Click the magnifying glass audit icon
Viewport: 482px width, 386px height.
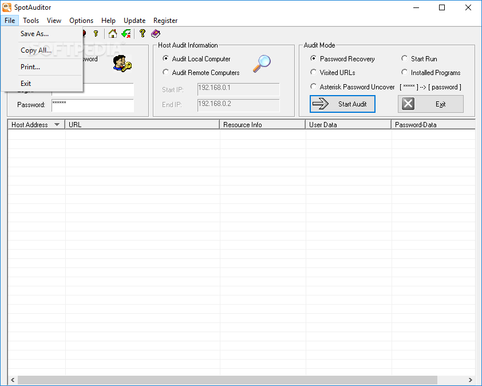point(262,64)
